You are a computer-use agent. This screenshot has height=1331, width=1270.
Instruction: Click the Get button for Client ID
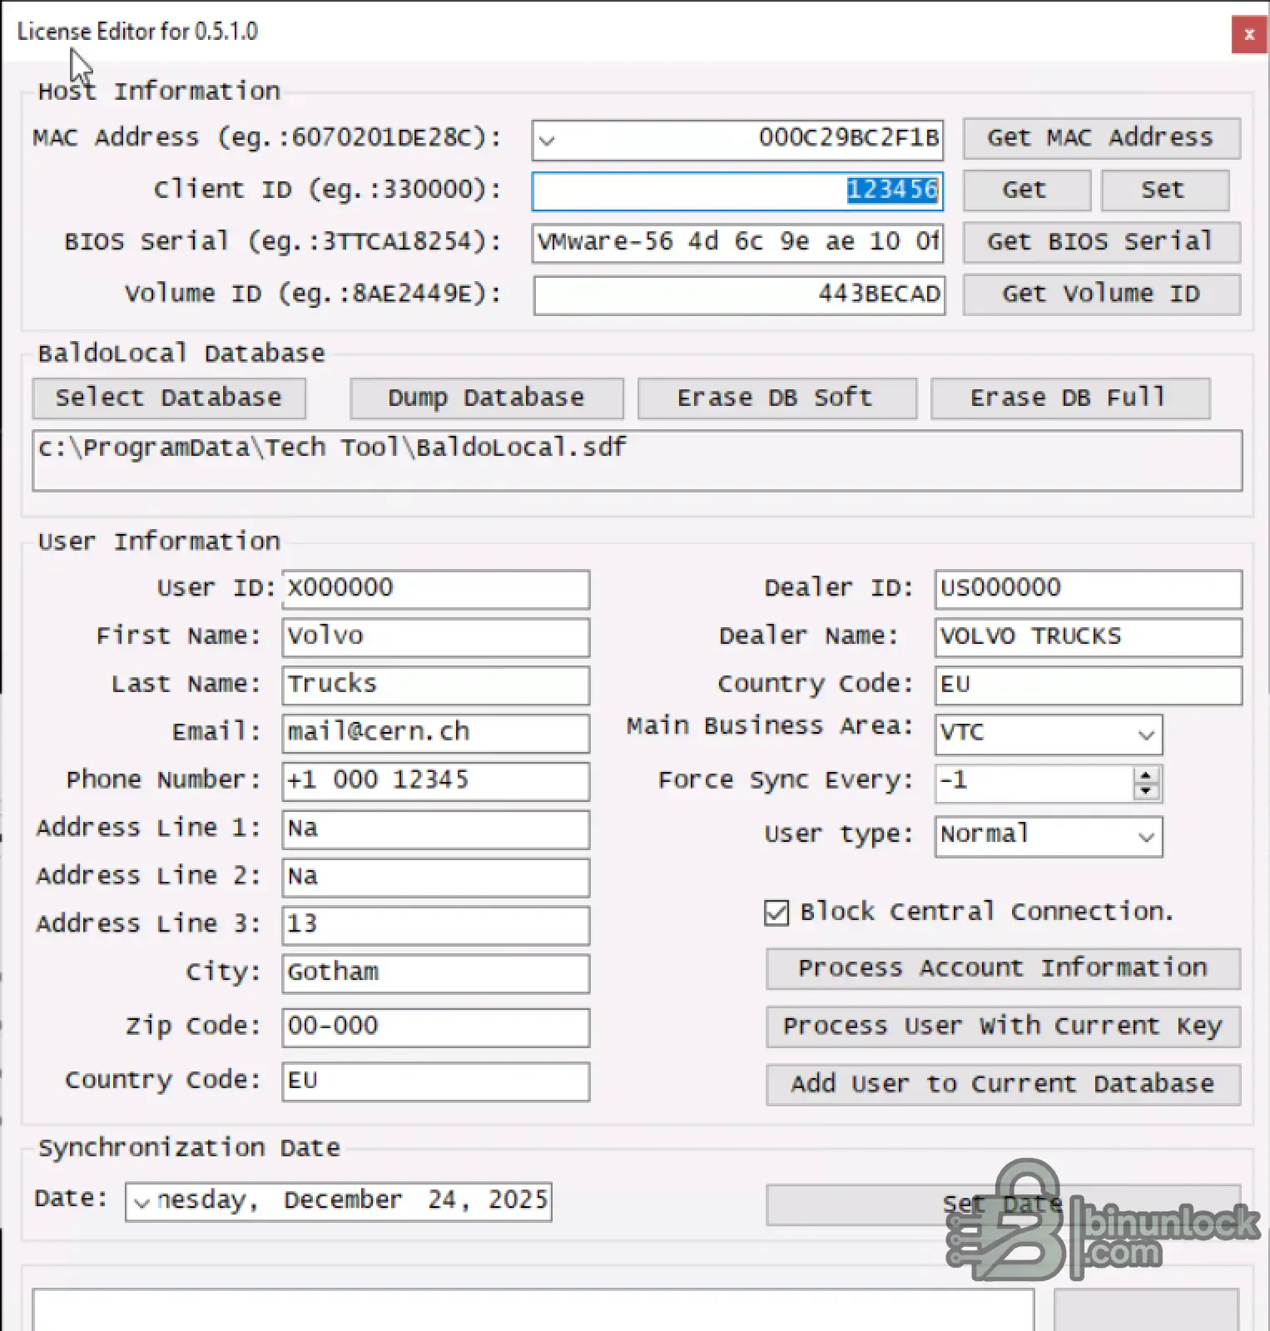pyautogui.click(x=1026, y=190)
